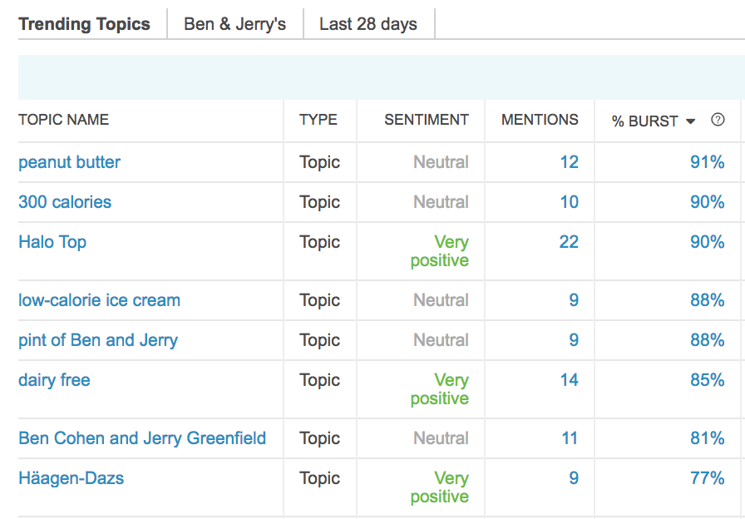This screenshot has height=519, width=745.
Task: Open the 14 mentions for dairy free
Action: pyautogui.click(x=569, y=380)
